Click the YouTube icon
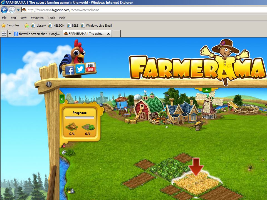Viewport: 267px width, 200px height. point(90,67)
